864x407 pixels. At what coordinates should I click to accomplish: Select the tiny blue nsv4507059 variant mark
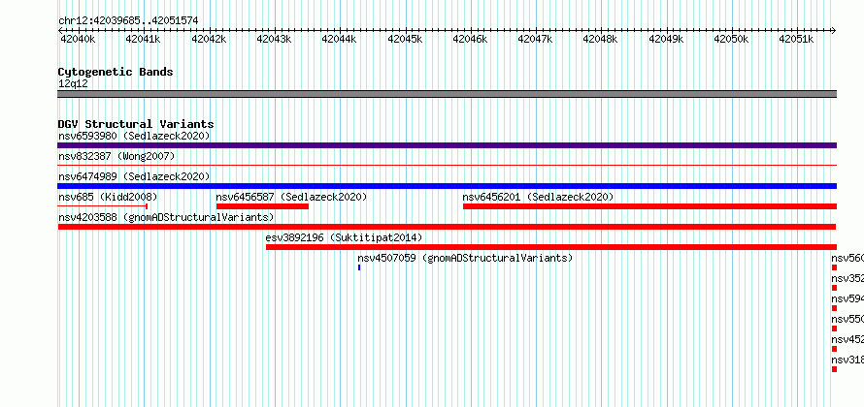point(359,267)
